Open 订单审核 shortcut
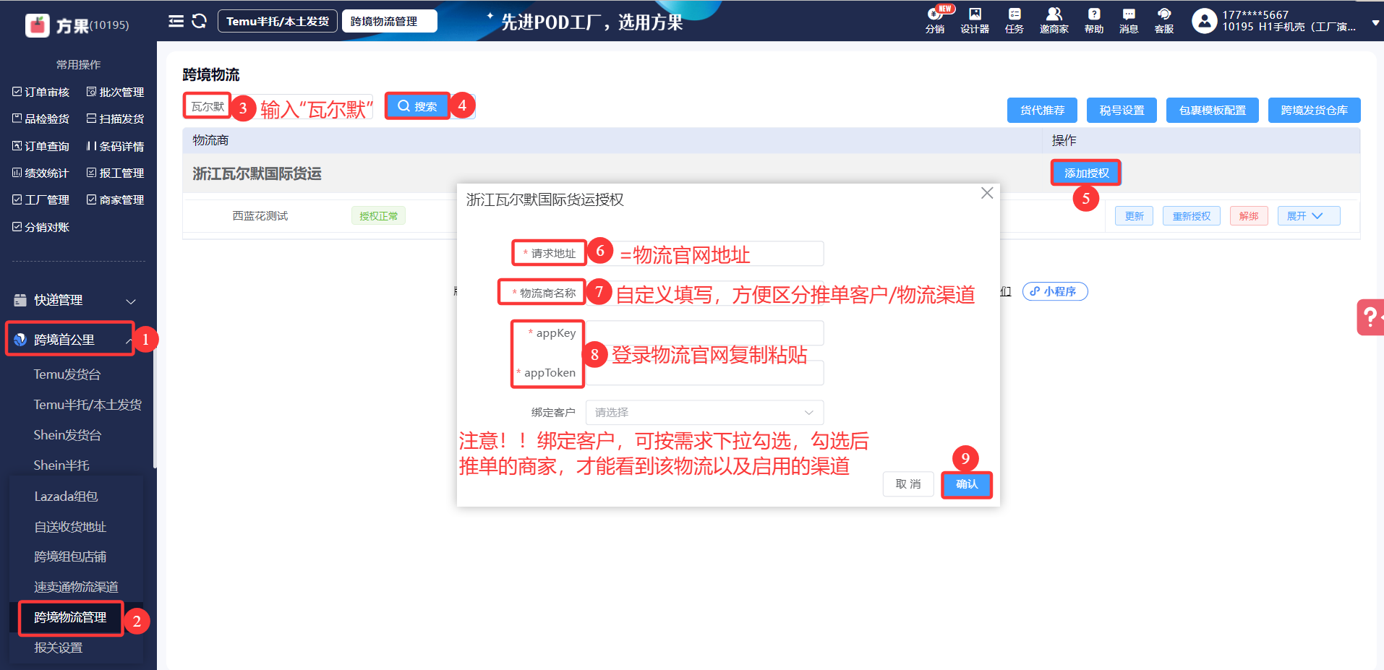The image size is (1384, 670). tap(41, 92)
